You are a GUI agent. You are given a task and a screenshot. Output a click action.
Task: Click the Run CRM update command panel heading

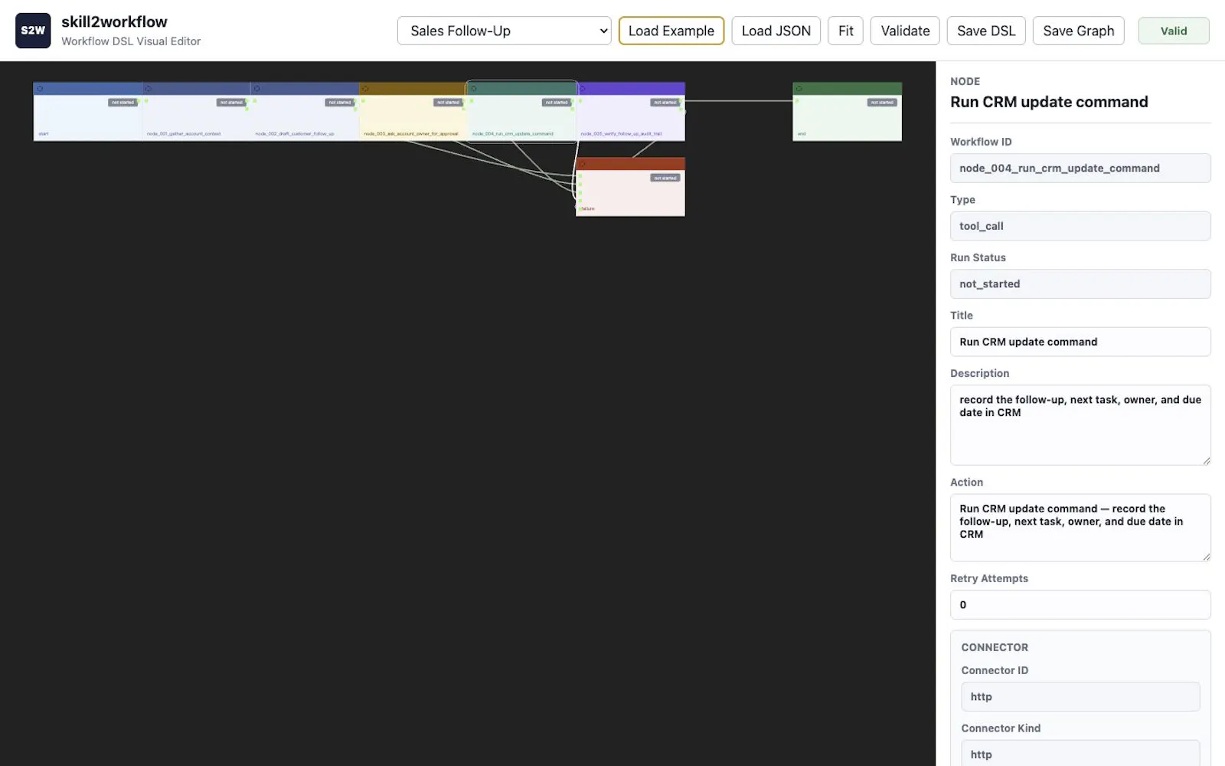click(x=1049, y=102)
